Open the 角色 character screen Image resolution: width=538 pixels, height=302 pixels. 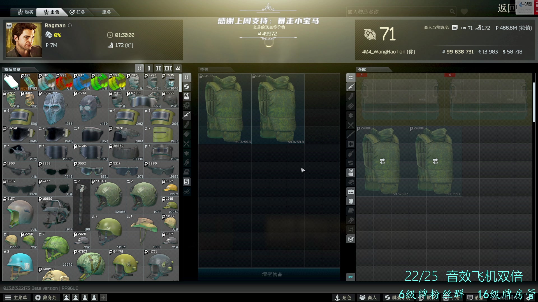pyautogui.click(x=343, y=298)
